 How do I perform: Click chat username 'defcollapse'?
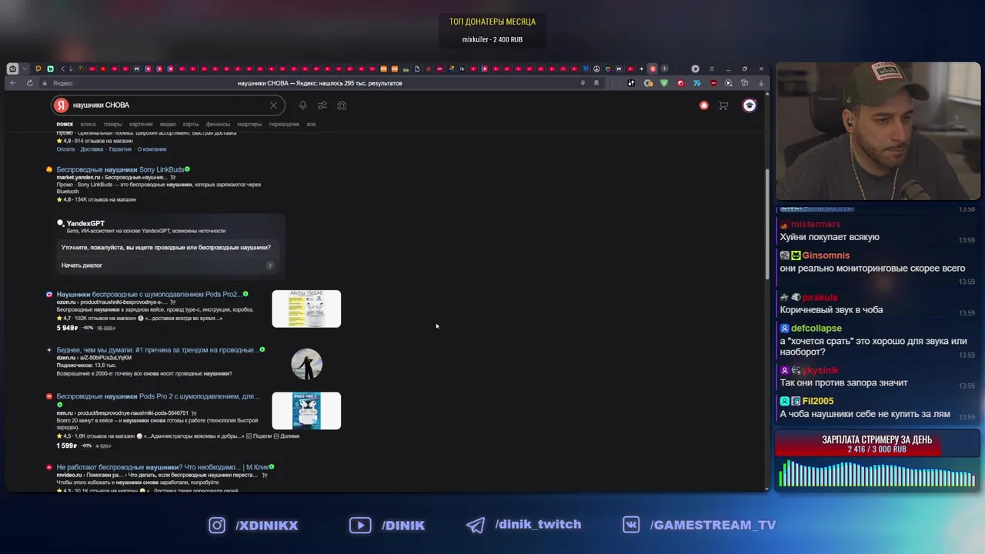816,329
